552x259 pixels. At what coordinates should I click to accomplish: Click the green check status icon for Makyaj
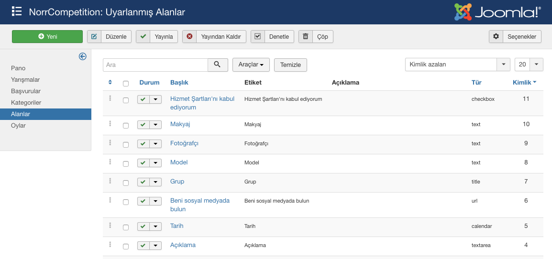[143, 125]
